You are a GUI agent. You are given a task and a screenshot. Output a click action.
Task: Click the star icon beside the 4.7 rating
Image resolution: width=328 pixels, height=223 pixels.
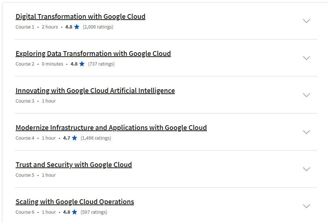[74, 138]
